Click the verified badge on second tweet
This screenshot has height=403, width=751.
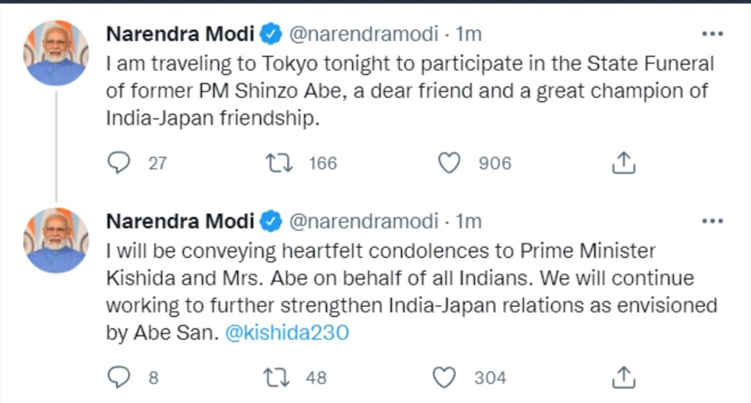[270, 222]
